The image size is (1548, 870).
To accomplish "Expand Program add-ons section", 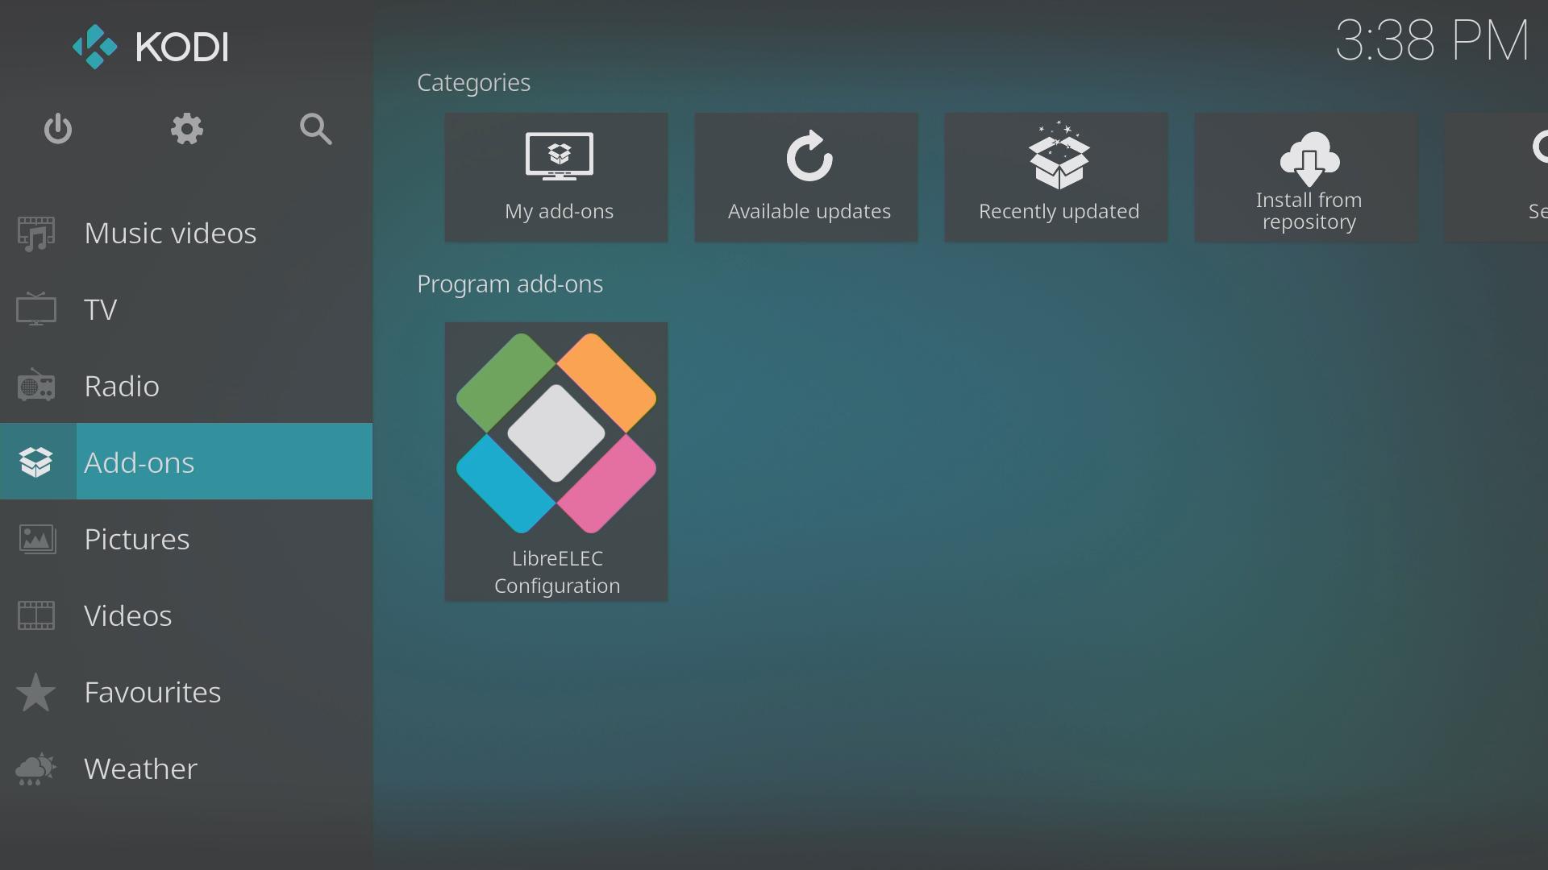I will pyautogui.click(x=510, y=283).
